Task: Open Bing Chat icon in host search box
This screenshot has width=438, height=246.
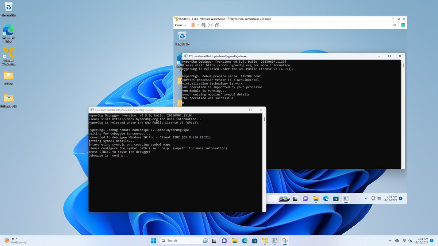Action: coord(205,241)
